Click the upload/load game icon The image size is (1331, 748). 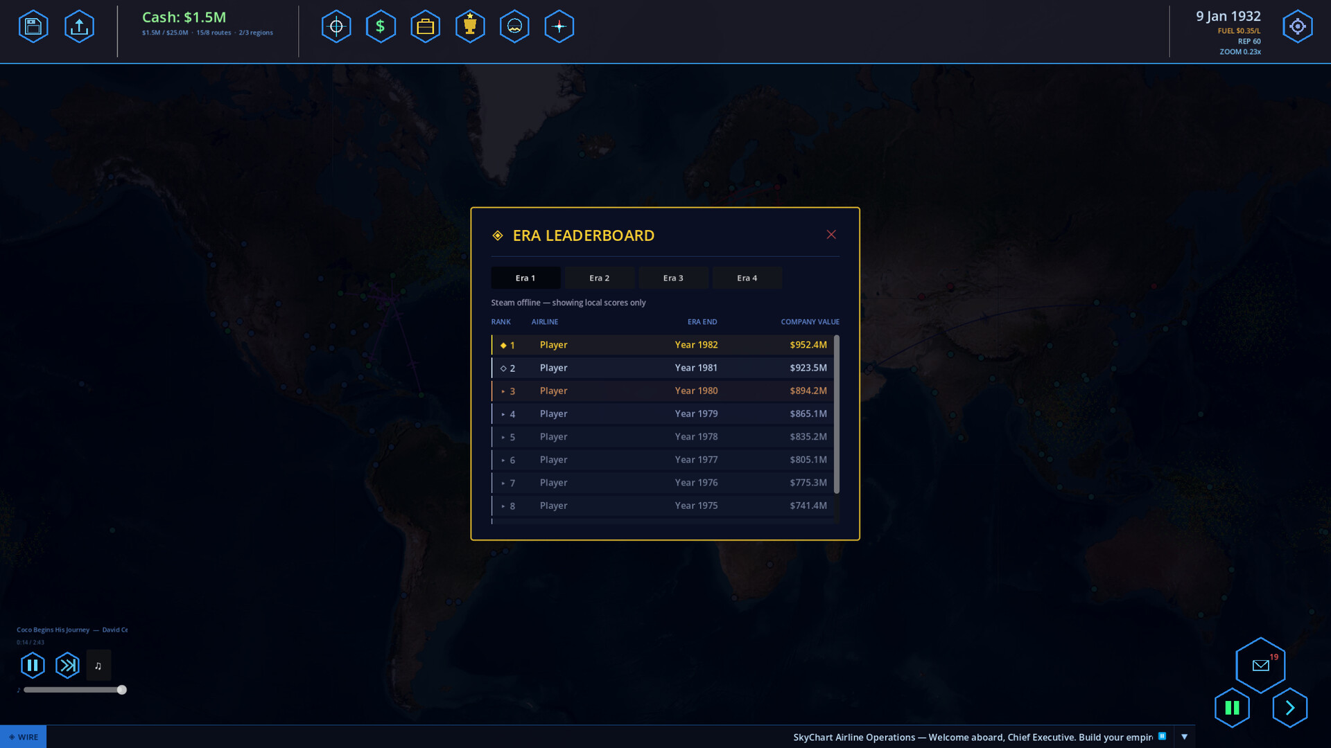pyautogui.click(x=79, y=26)
